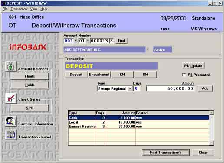
Task: Open the Transaction menu
Action: point(19,9)
